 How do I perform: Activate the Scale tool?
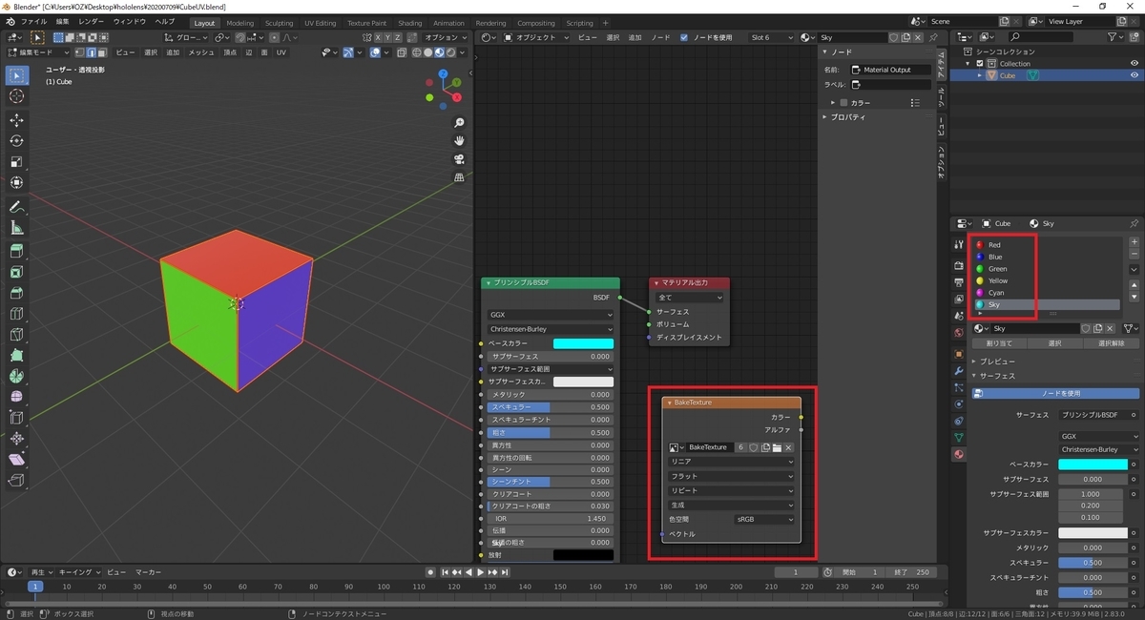(17, 161)
